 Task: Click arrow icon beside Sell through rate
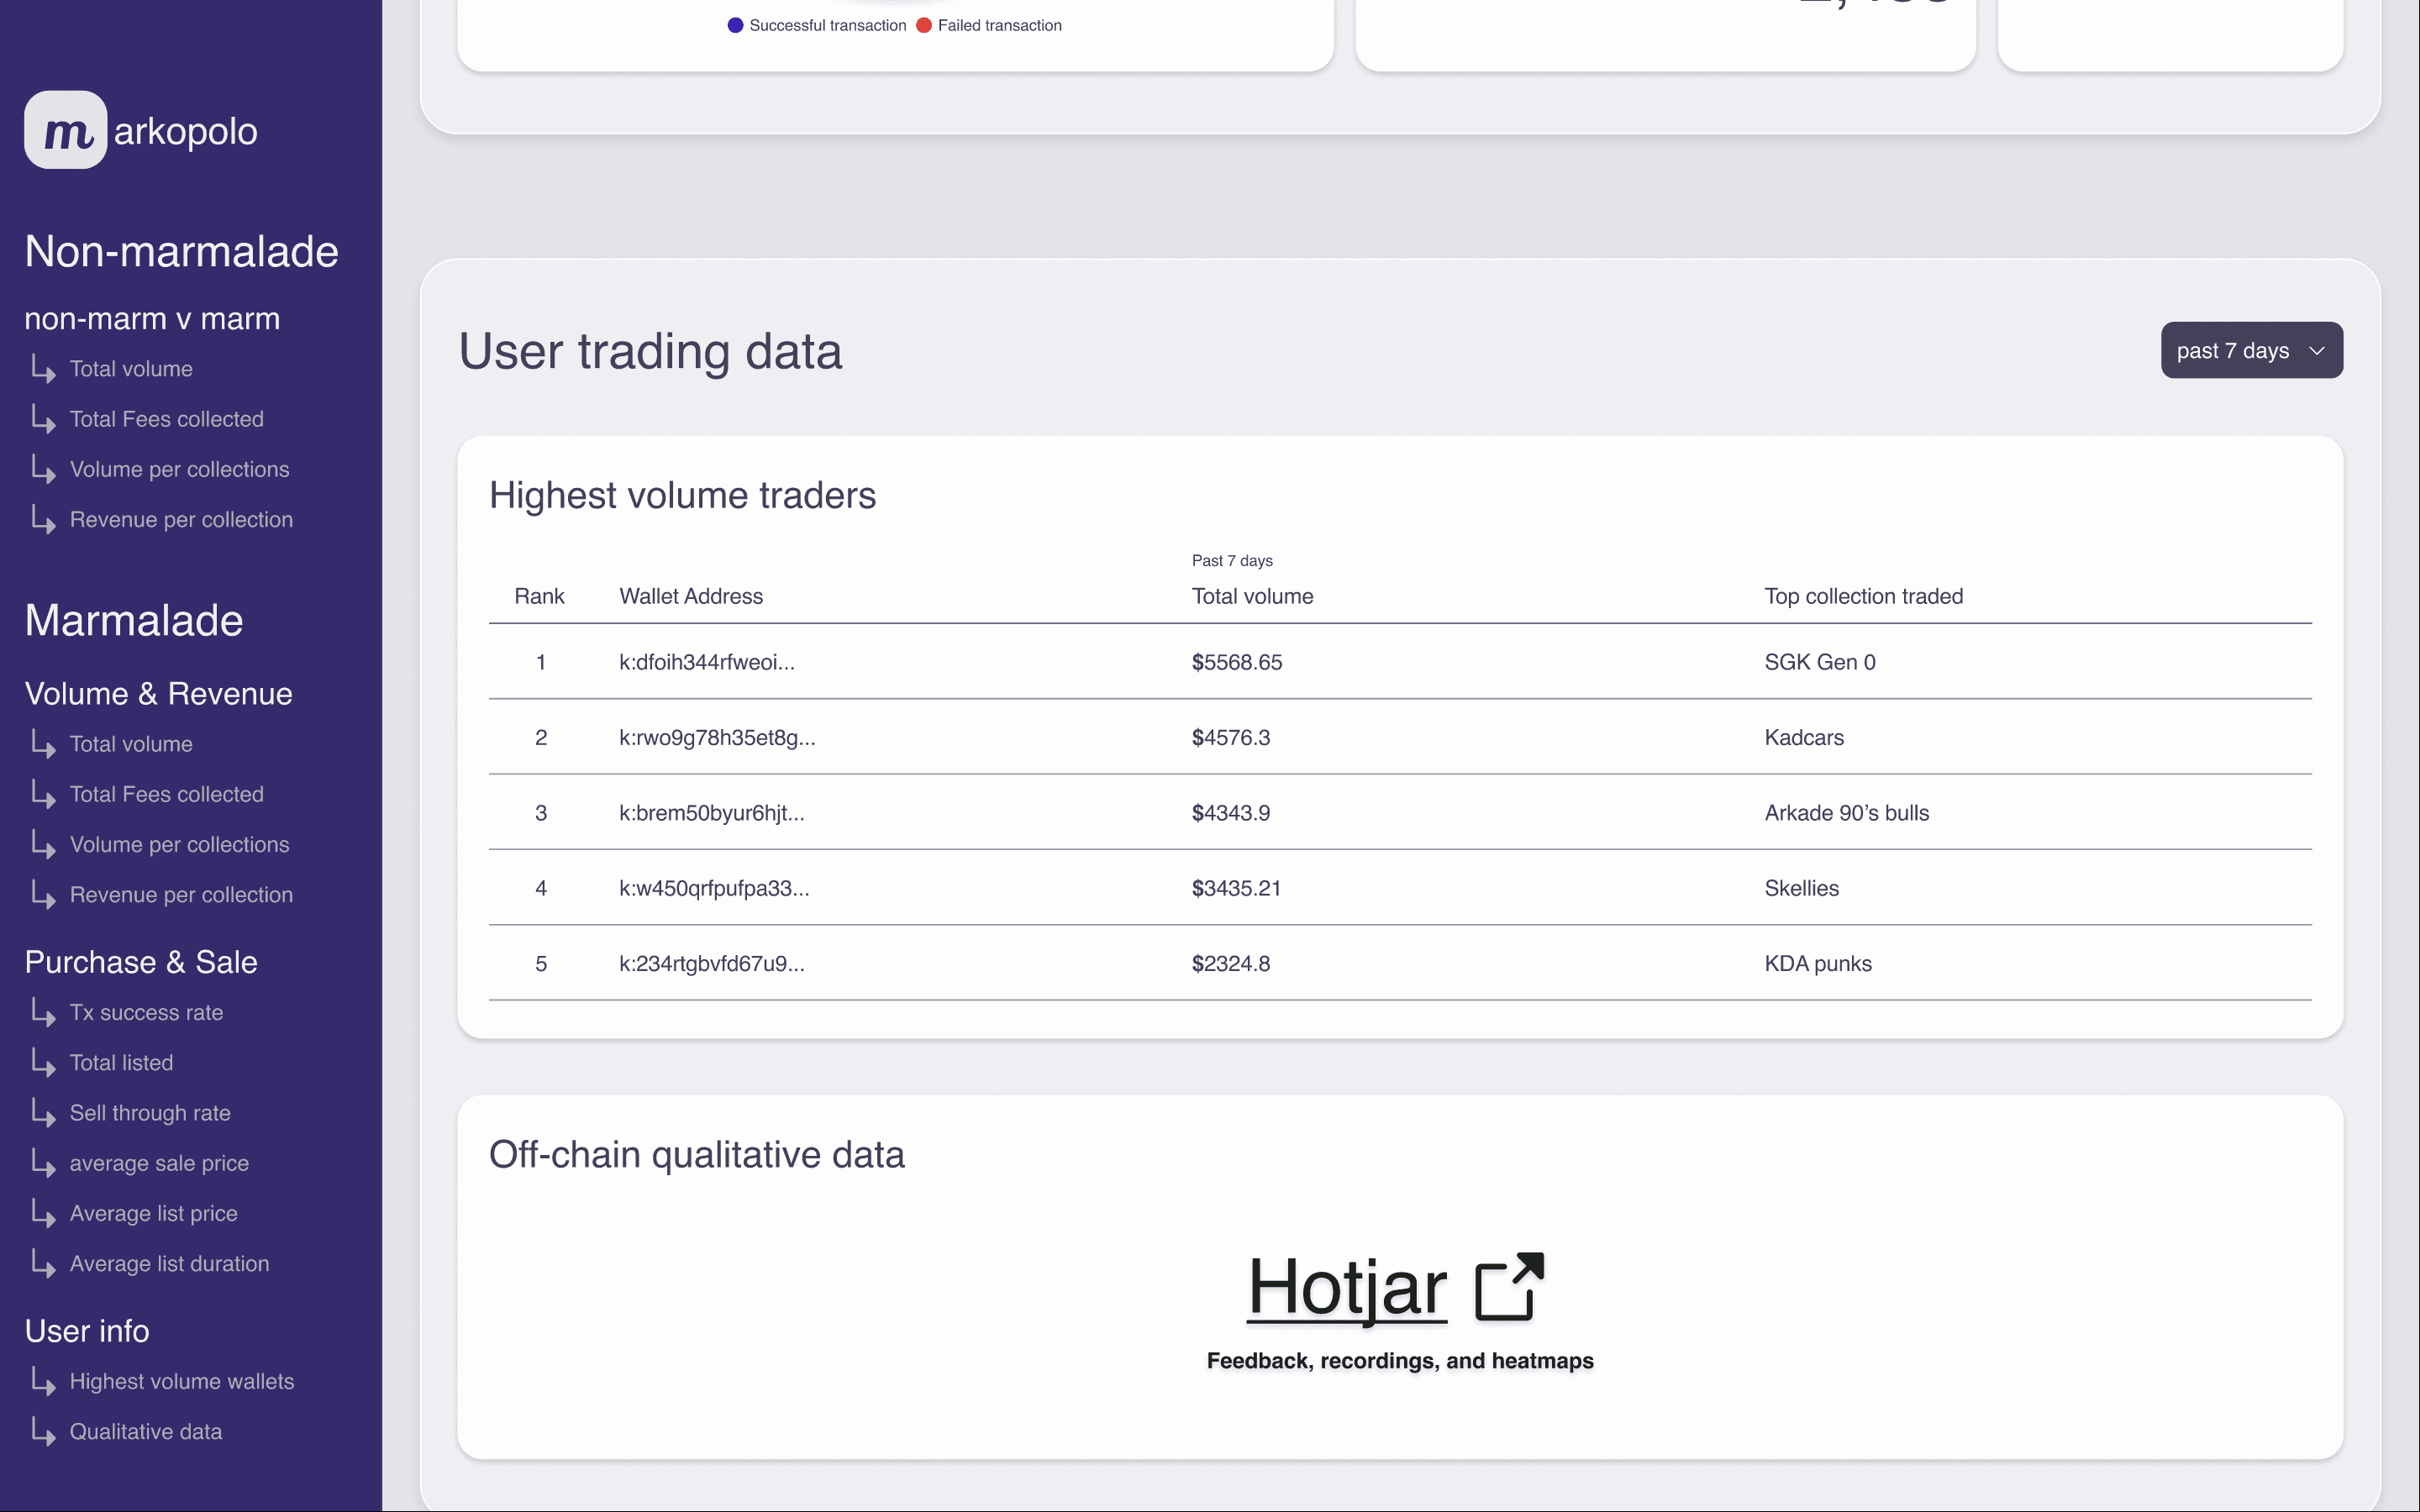click(43, 1112)
